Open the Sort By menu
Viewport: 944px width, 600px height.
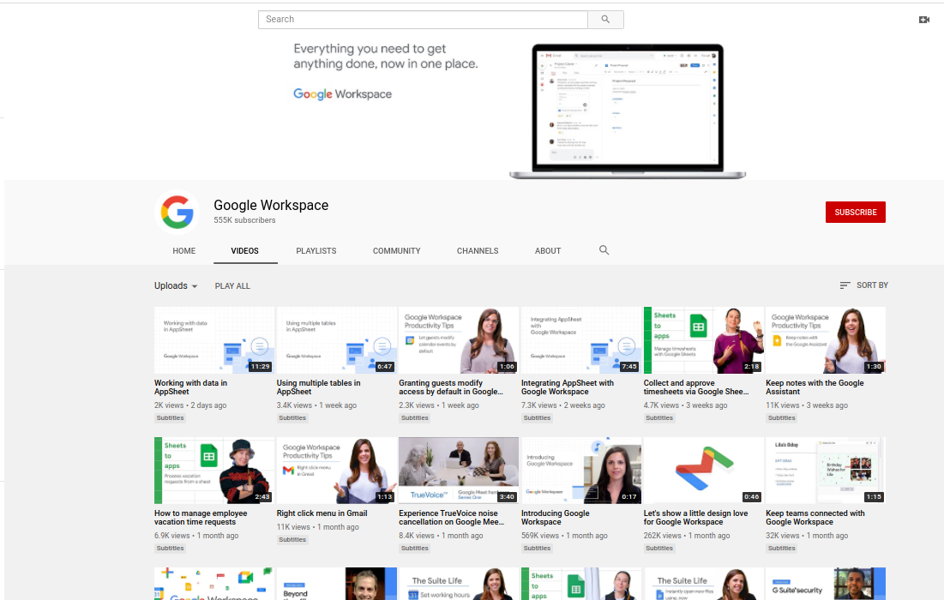point(864,285)
